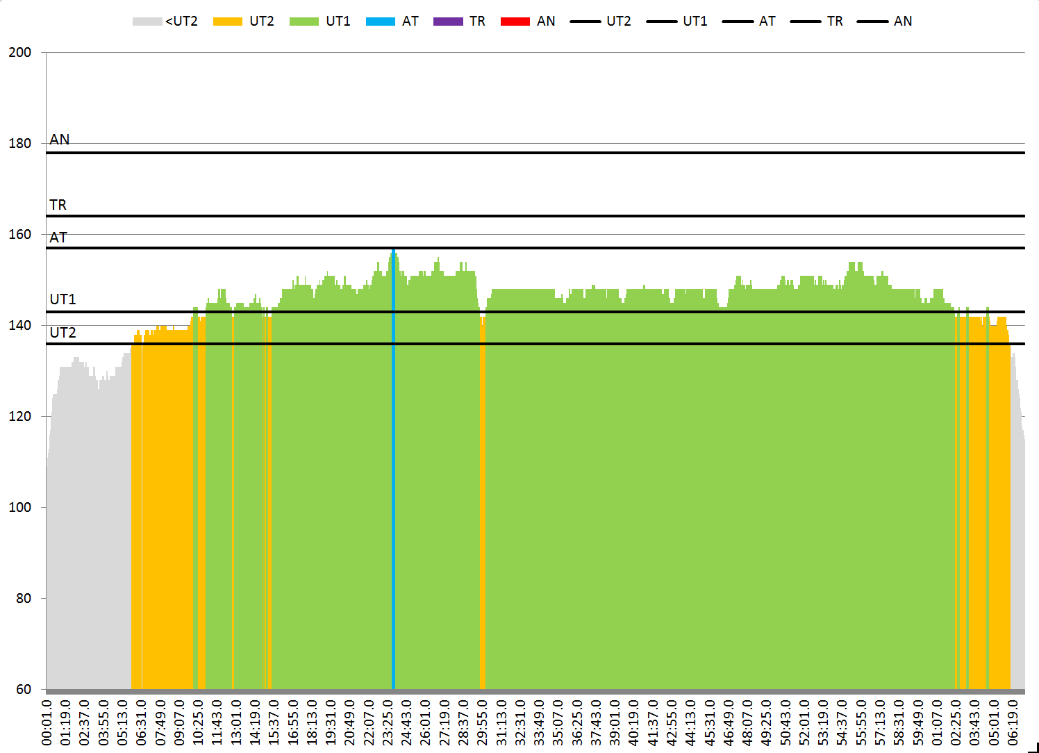Viewport: 1039px width, 753px height.
Task: Click the purple TR legend swatch
Action: coord(448,22)
